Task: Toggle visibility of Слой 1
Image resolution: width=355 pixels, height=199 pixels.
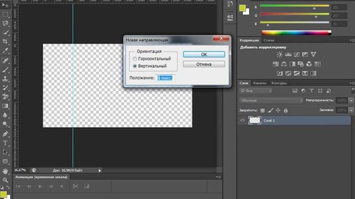Action: (x=242, y=121)
